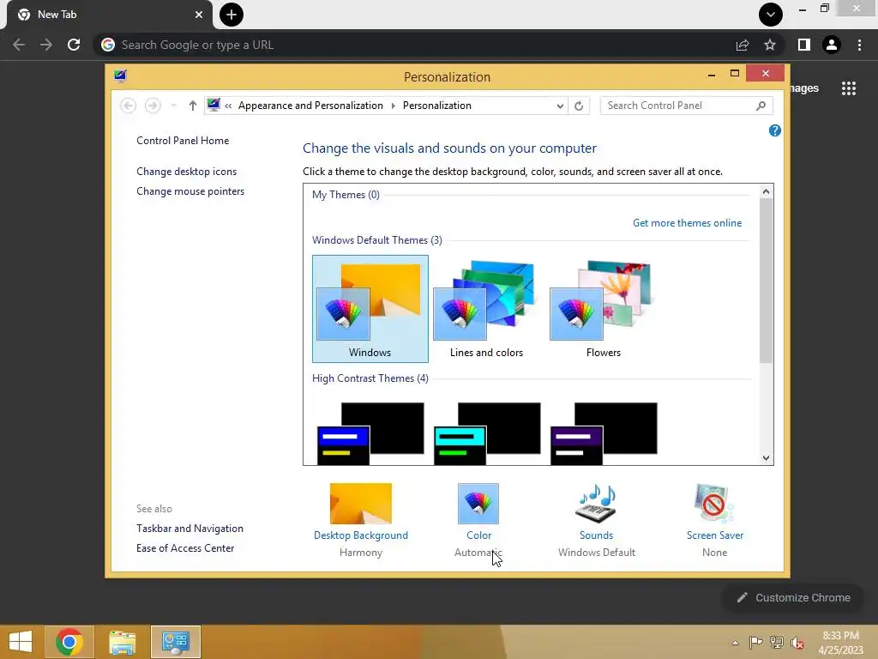Focus the Search Control Panel field
Image resolution: width=878 pixels, height=659 pixels.
(687, 106)
